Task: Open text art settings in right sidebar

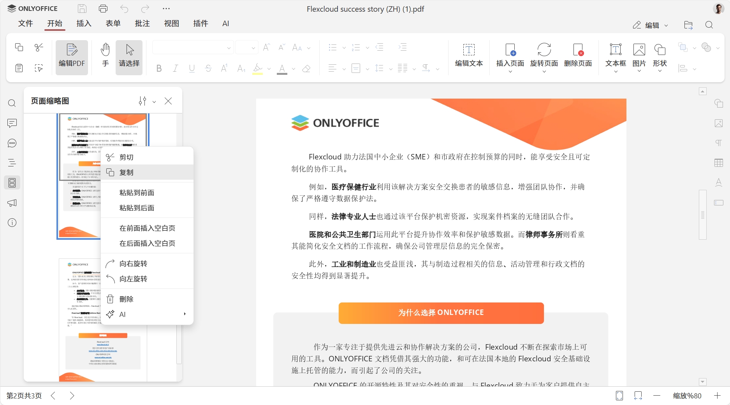Action: coord(719,183)
